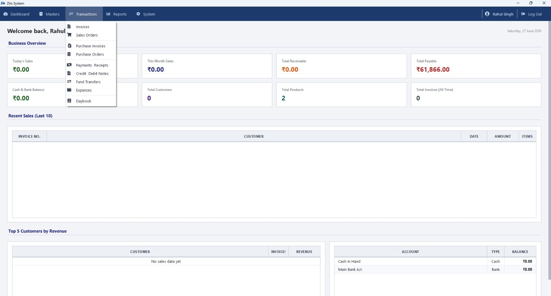551x296 pixels.
Task: Select Credit Debit Notes entry
Action: (91, 73)
